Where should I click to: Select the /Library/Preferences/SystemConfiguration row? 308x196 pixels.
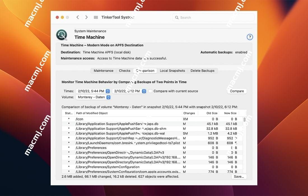(152, 167)
